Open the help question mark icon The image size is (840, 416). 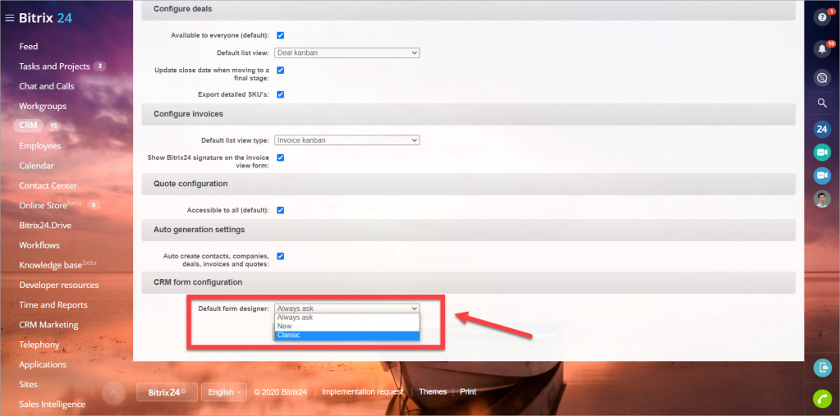click(x=822, y=17)
